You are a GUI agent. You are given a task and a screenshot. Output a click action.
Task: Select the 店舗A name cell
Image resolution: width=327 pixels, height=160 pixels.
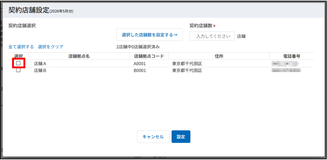(x=40, y=64)
